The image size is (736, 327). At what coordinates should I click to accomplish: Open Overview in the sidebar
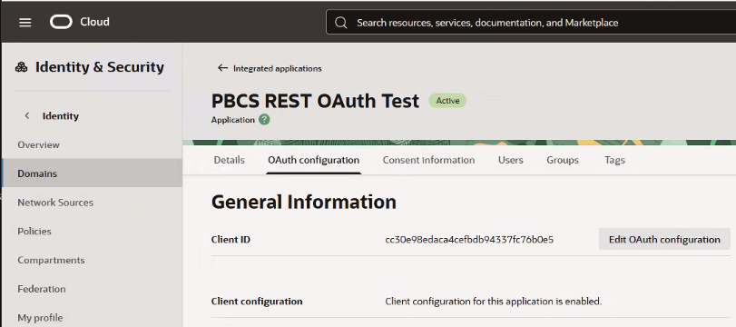tap(38, 144)
